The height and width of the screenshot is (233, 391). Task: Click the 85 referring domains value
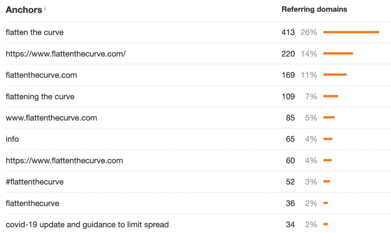click(x=290, y=118)
